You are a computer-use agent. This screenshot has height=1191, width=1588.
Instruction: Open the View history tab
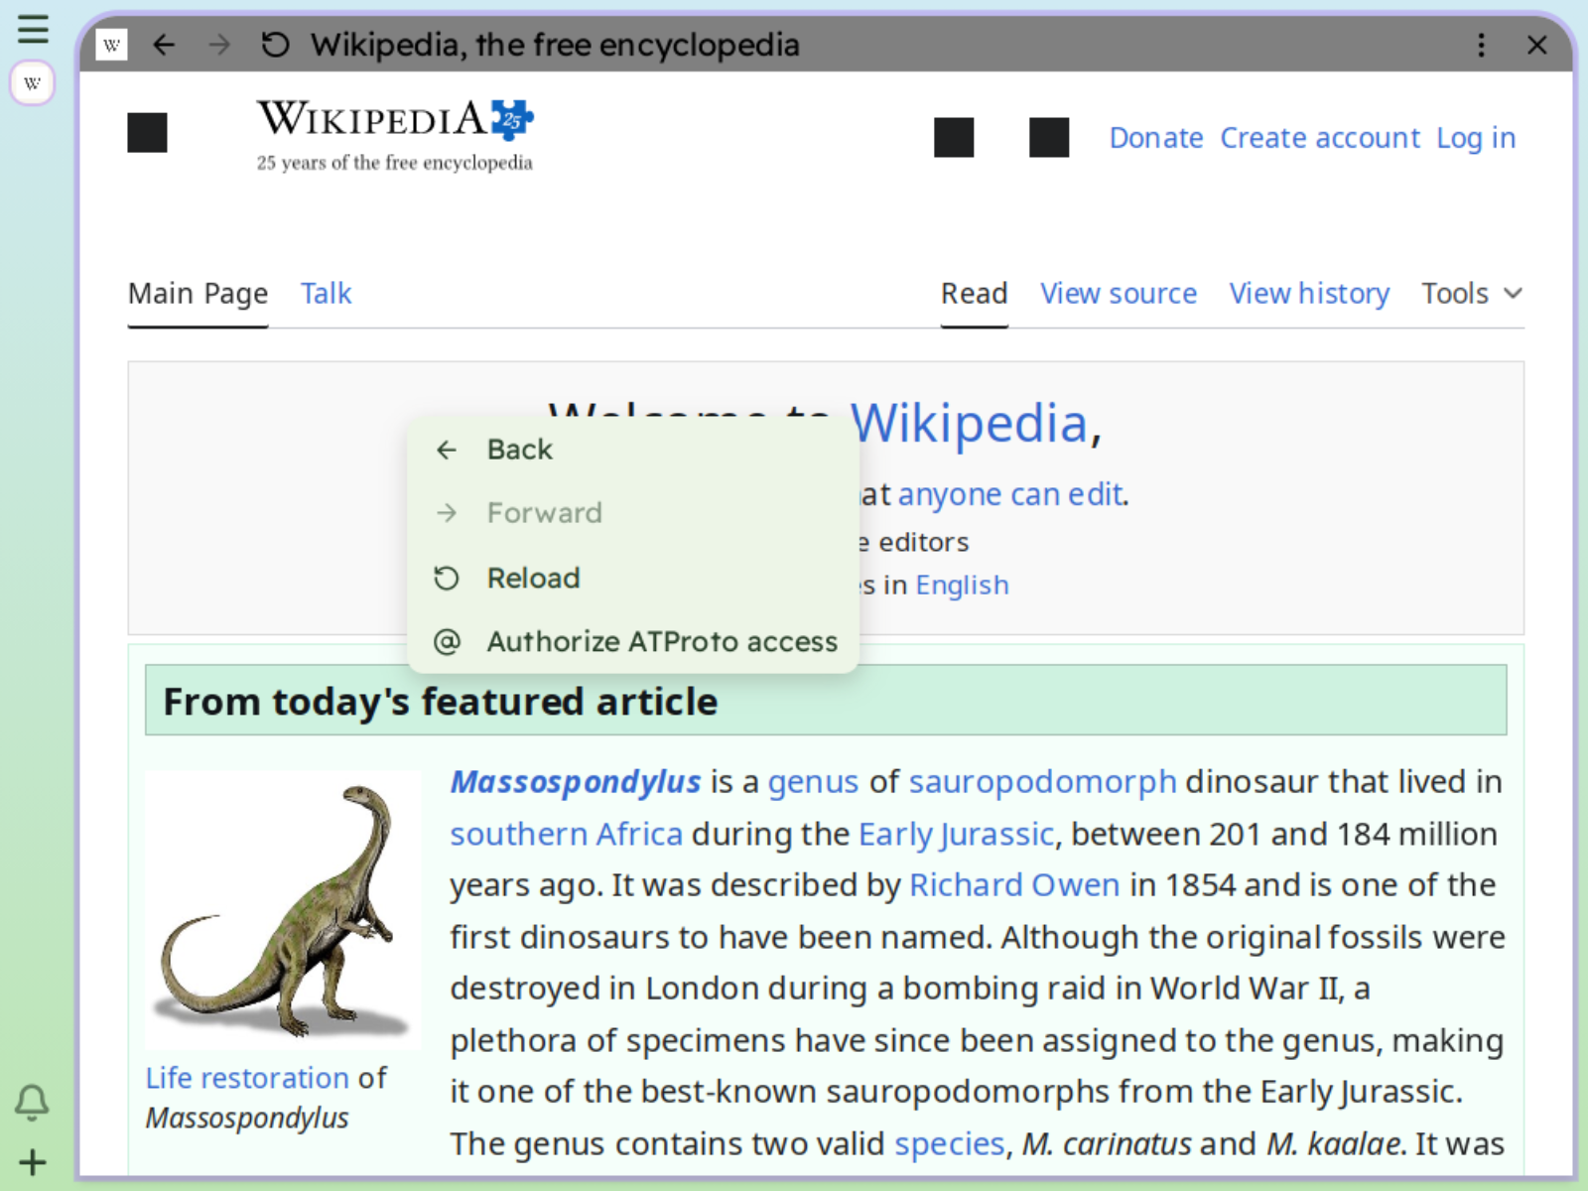point(1308,293)
